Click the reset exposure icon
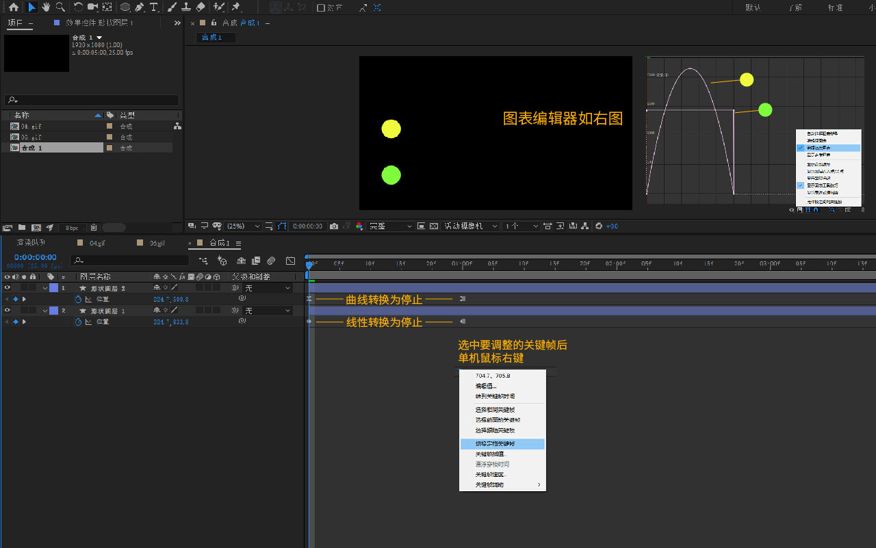This screenshot has height=548, width=876. click(599, 226)
